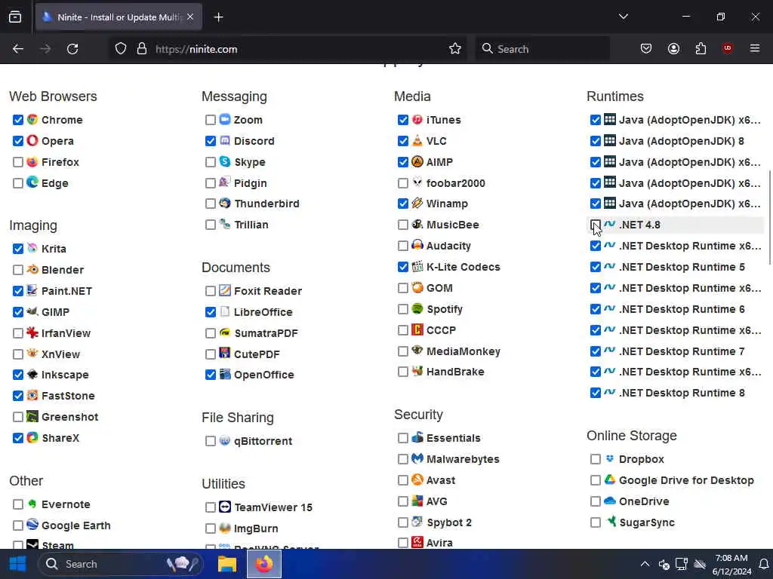Click the Spotify icon
The height and width of the screenshot is (579, 773).
417,308
